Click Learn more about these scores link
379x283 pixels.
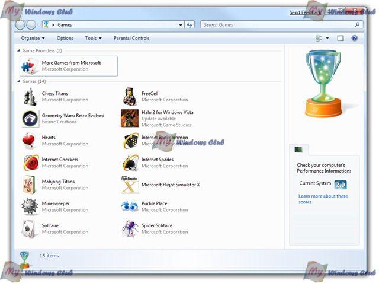click(x=323, y=199)
